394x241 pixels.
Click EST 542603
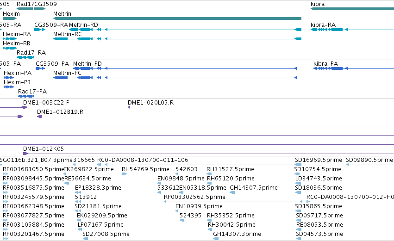186,169
